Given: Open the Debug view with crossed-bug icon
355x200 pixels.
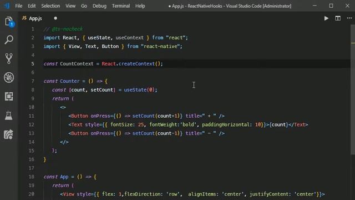Looking at the screenshot, I should pos(9,78).
